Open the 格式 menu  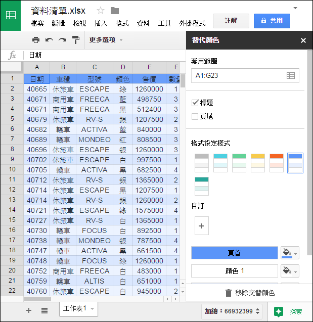click(x=122, y=23)
